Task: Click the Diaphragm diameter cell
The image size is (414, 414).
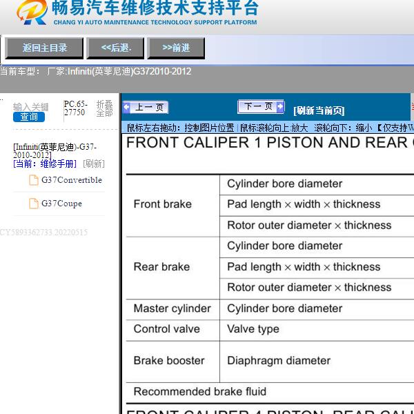Action: click(317, 361)
